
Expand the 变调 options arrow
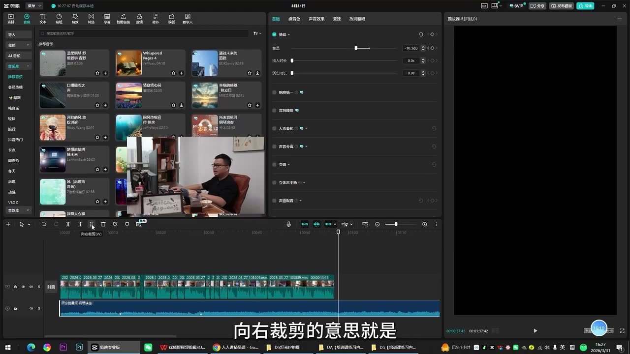(x=289, y=164)
